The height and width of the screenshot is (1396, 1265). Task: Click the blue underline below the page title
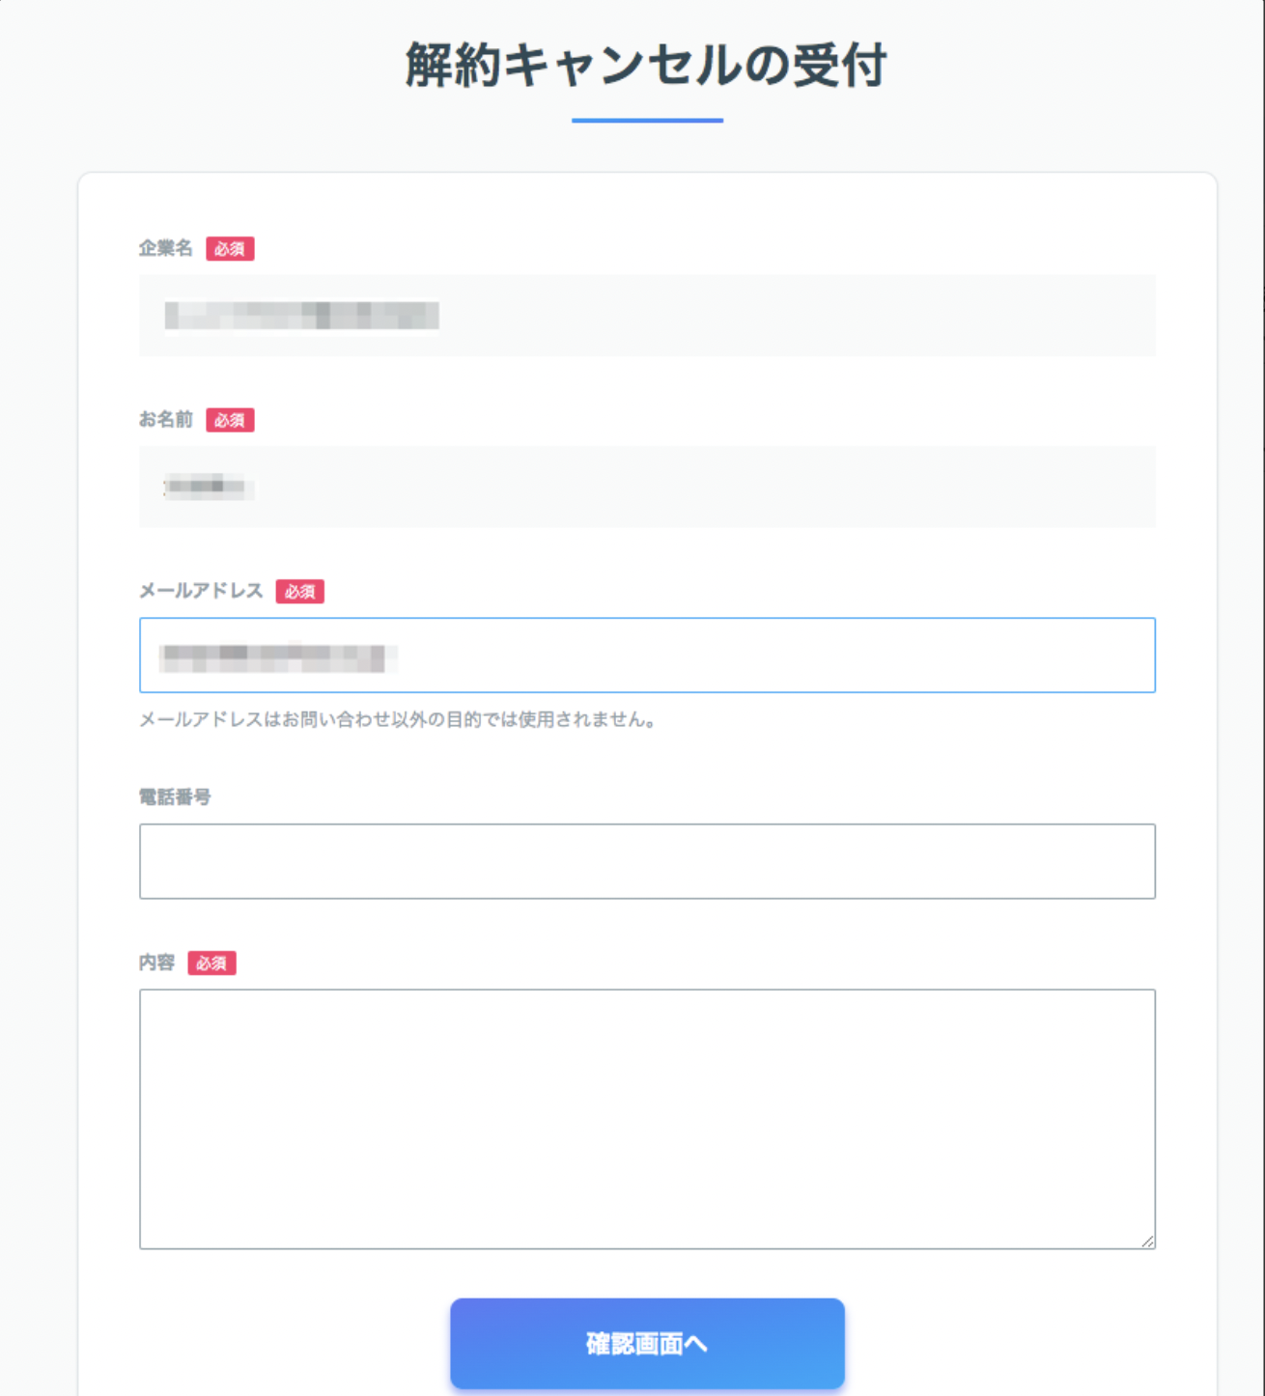pyautogui.click(x=647, y=121)
